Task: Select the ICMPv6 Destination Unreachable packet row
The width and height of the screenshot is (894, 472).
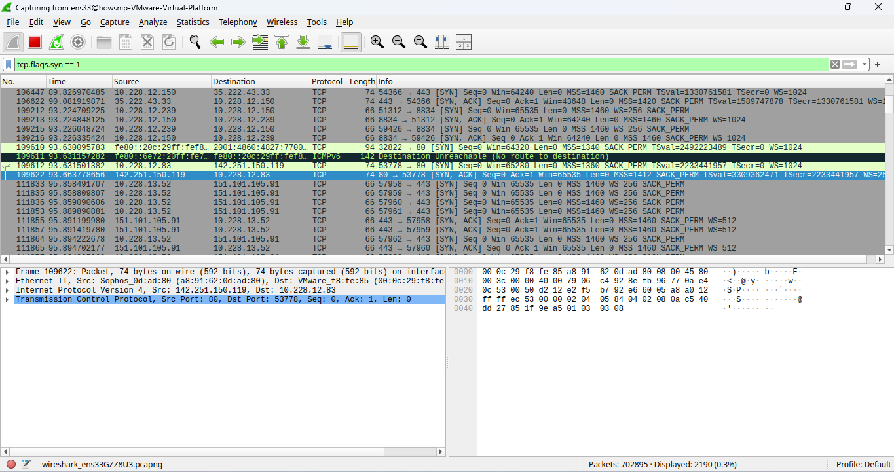Action: (x=442, y=156)
